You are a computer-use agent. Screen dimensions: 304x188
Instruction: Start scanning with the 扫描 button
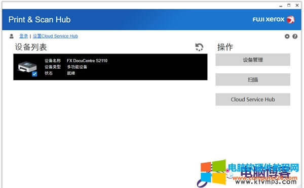tap(253, 79)
